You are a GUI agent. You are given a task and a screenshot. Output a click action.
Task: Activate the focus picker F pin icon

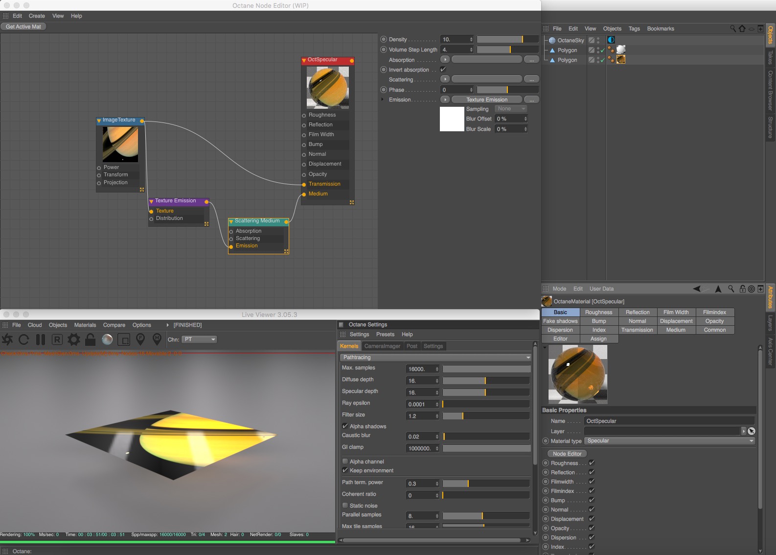[140, 339]
